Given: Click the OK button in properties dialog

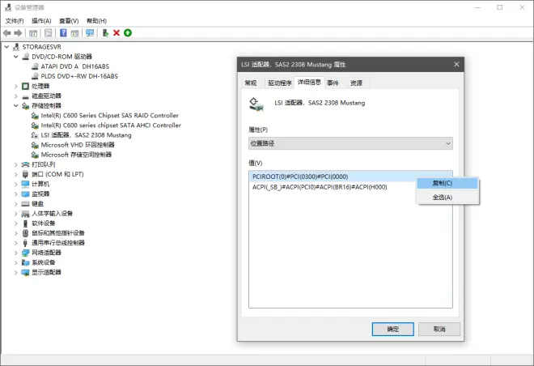Looking at the screenshot, I should click(392, 330).
